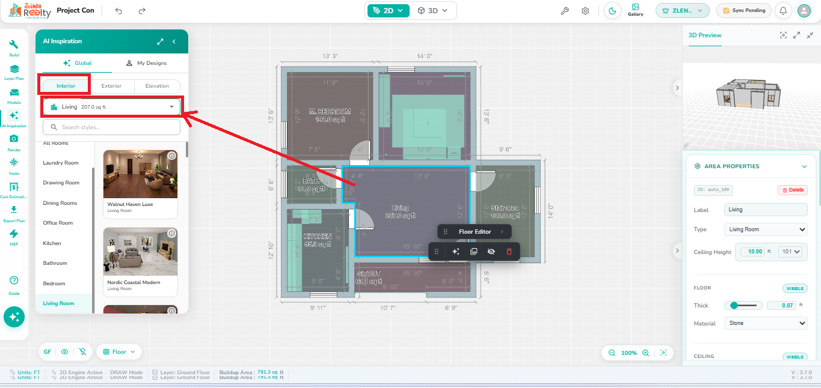
Task: Adjust the floor Thick slider
Action: point(743,305)
